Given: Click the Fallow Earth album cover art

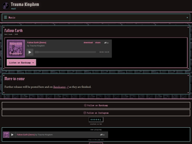Looking at the screenshot, I should (16, 48).
